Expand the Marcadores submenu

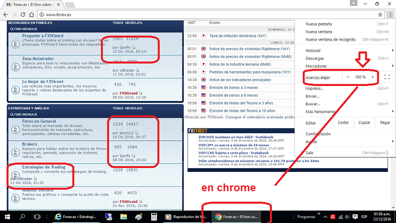click(x=316, y=66)
